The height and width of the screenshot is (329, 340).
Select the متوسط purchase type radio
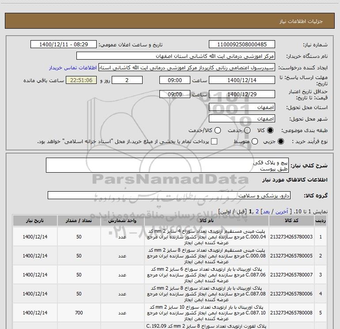[255, 141]
